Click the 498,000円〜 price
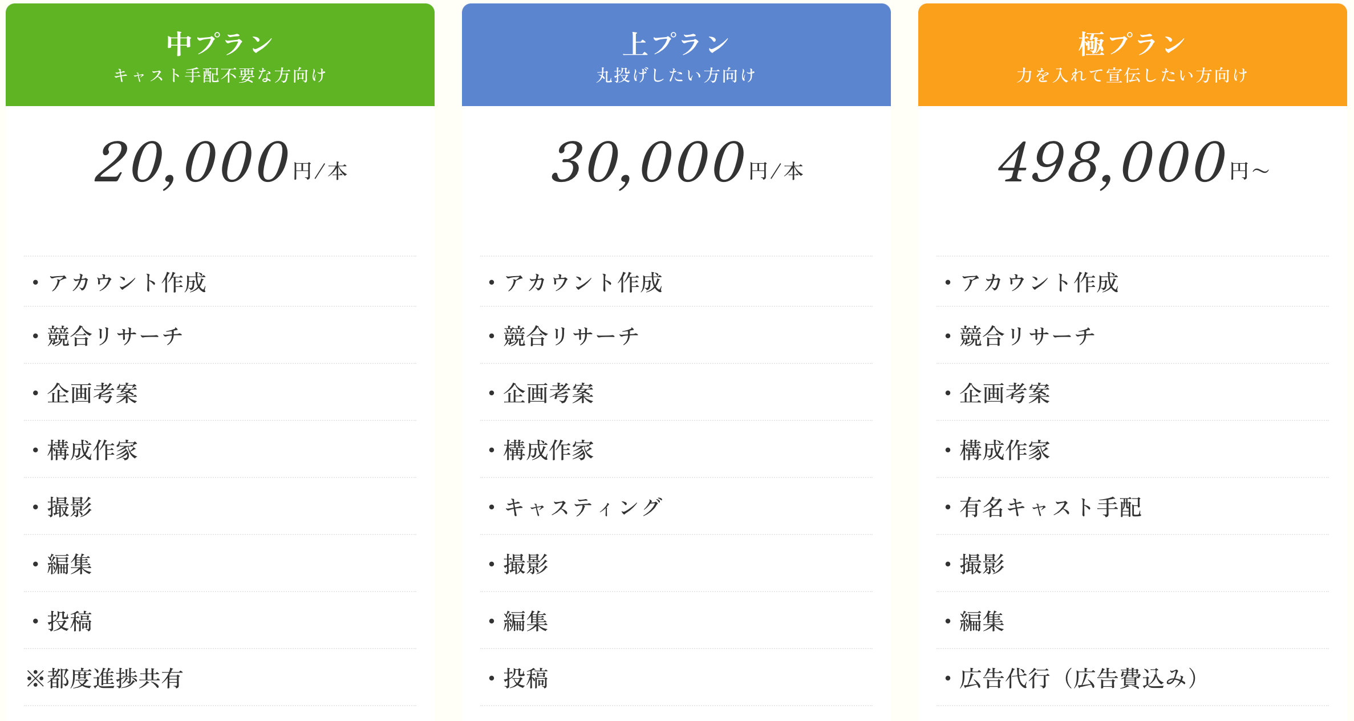 1133,164
